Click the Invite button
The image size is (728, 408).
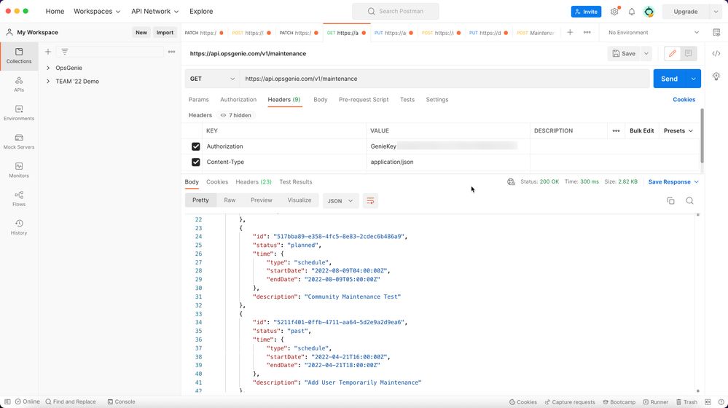(x=586, y=12)
